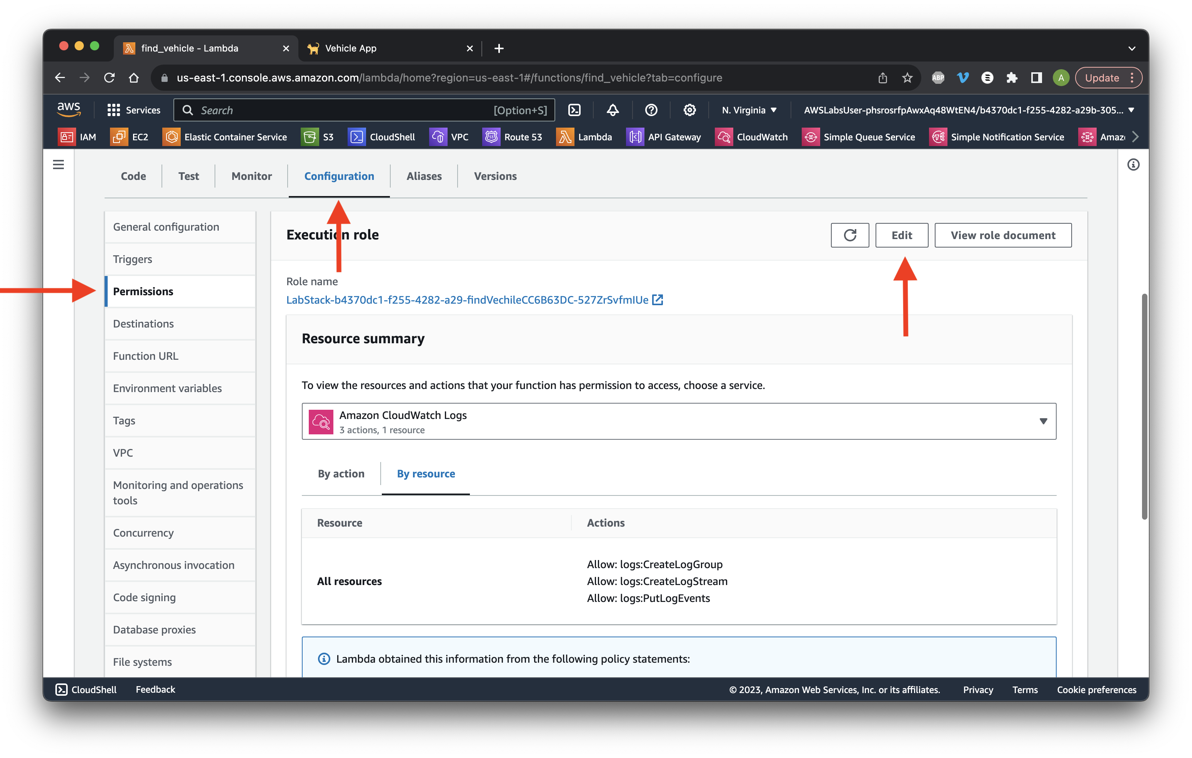Open the Services grid menu
This screenshot has width=1192, height=758.
tap(134, 110)
